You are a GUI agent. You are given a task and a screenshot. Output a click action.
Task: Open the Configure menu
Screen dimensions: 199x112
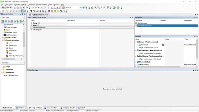[x=31, y=5]
